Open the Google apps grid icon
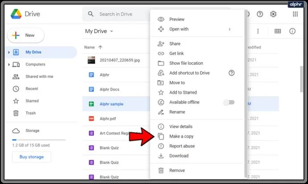308x184 pixels. tap(295, 14)
